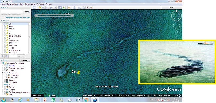
Task: Click the Поиск search button
Action: [27, 11]
